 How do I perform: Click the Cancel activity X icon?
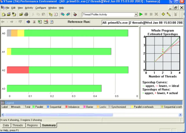pos(156,14)
